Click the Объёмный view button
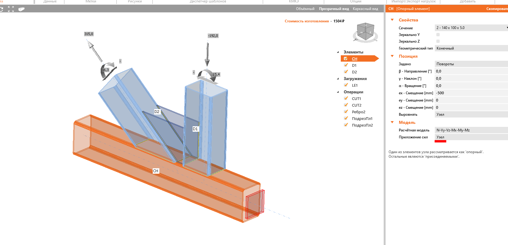 (305, 9)
